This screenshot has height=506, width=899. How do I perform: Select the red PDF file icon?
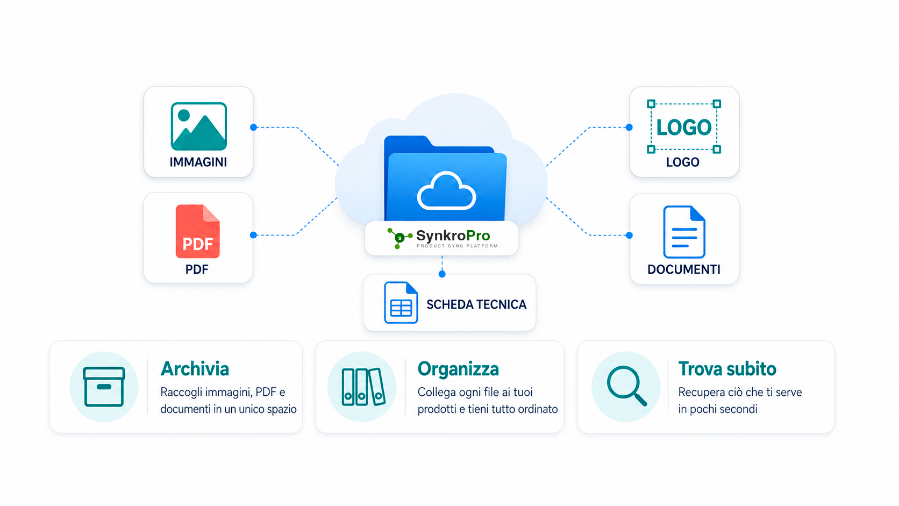pyautogui.click(x=198, y=231)
